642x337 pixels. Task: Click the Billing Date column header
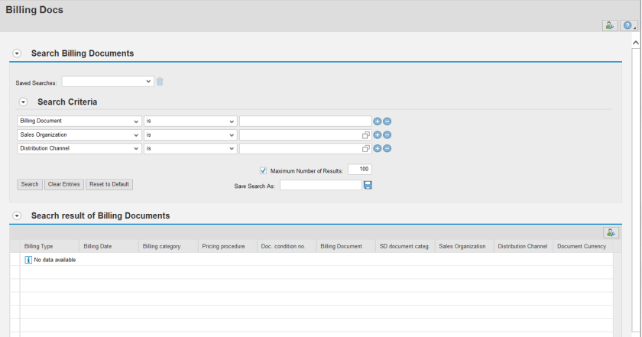tap(109, 246)
